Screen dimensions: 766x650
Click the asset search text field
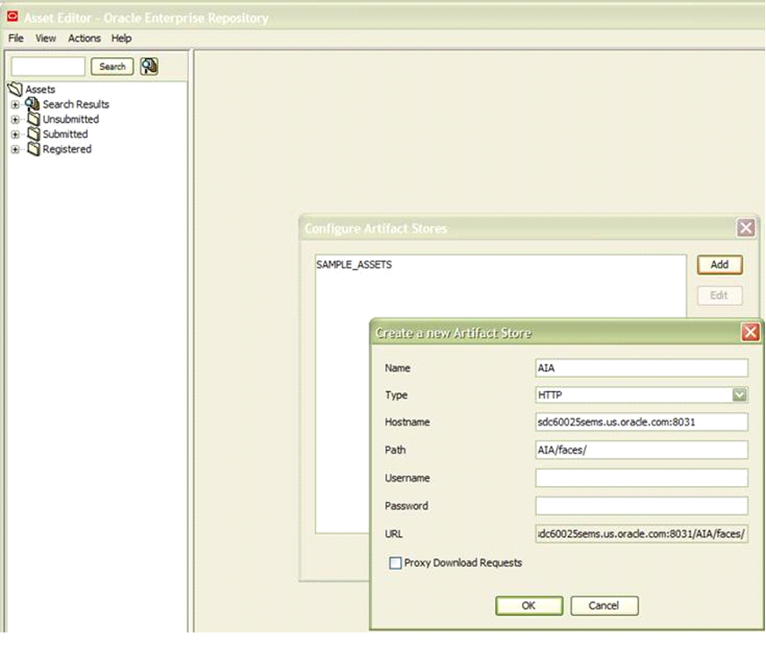click(48, 67)
